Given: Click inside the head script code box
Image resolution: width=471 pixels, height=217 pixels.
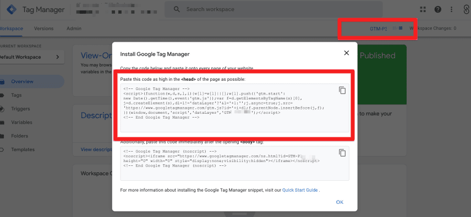Looking at the screenshot, I should click(235, 108).
